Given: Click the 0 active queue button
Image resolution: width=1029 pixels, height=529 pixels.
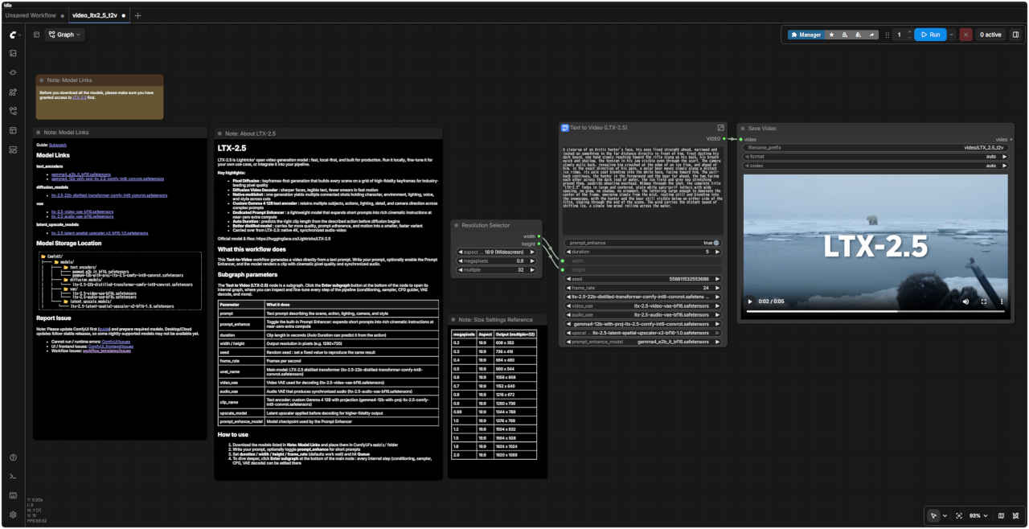Looking at the screenshot, I should (990, 35).
